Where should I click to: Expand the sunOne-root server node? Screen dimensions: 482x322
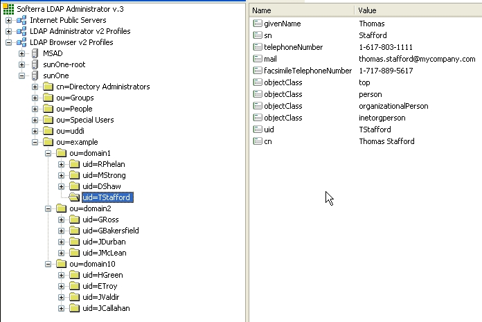coord(22,64)
